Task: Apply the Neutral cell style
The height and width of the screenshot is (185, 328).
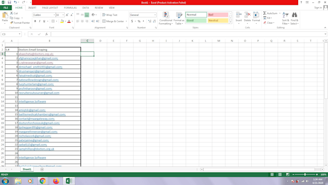Action: pyautogui.click(x=218, y=20)
